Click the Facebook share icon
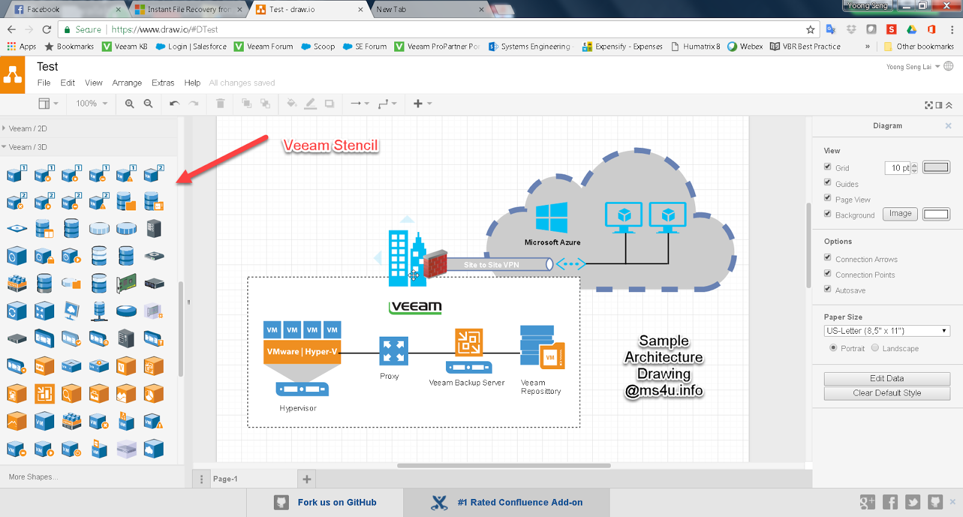 point(890,502)
